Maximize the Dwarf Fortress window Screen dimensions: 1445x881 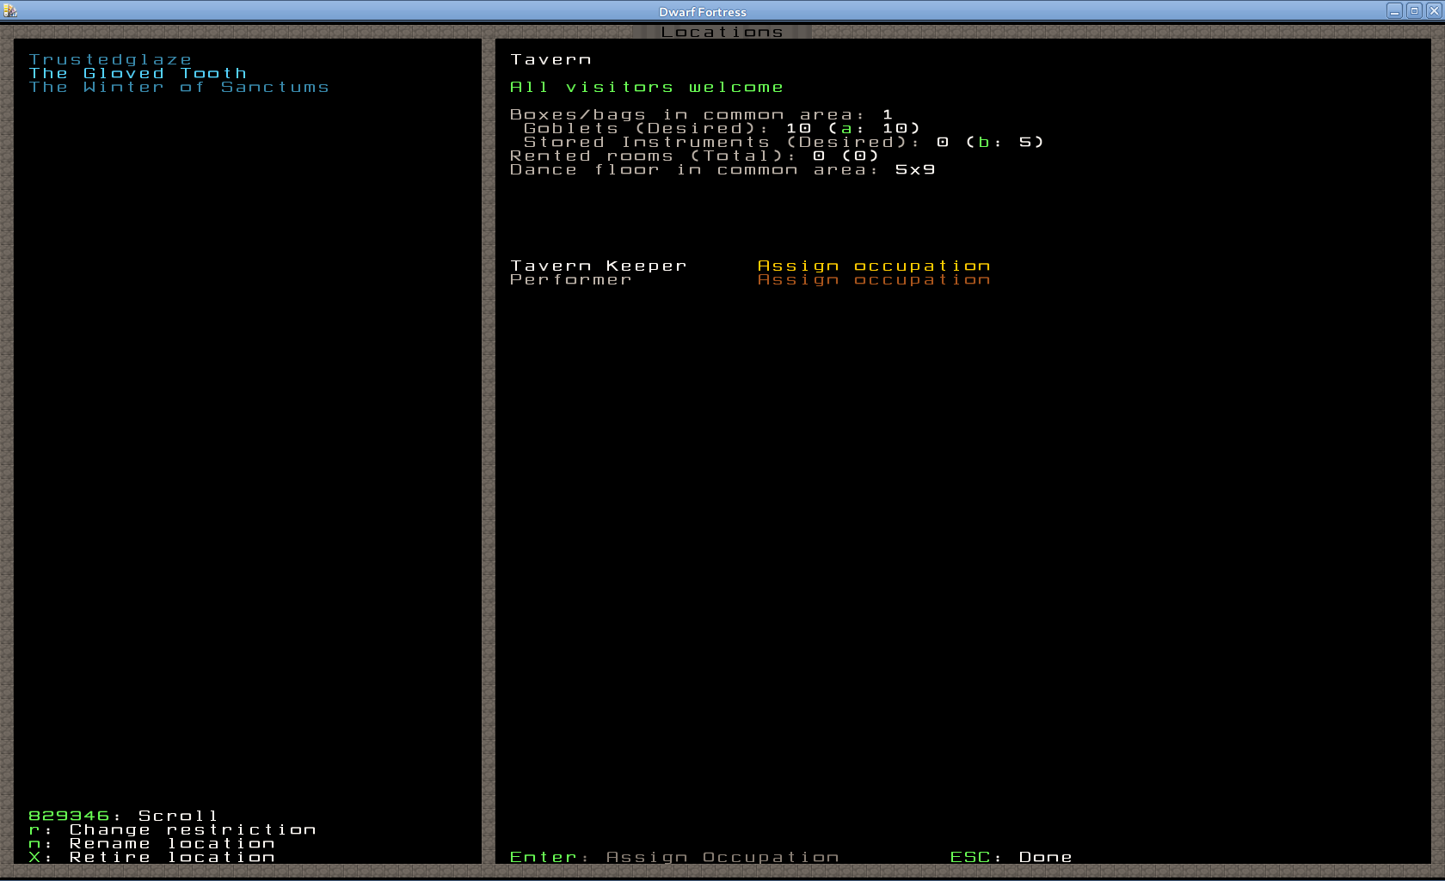pos(1414,10)
